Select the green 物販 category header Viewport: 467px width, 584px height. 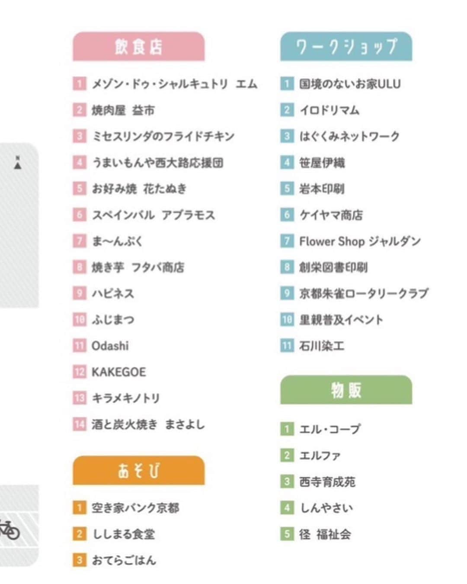[346, 390]
